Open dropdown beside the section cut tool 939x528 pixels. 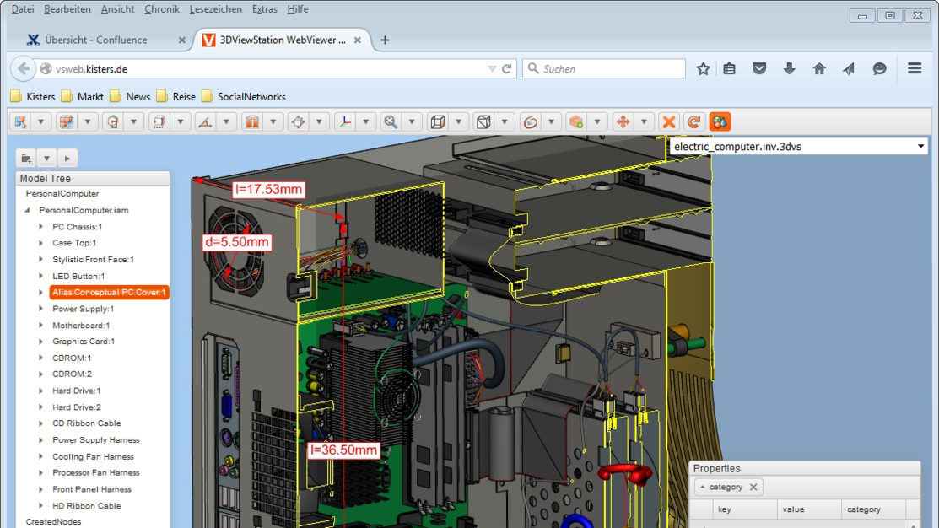tap(273, 122)
